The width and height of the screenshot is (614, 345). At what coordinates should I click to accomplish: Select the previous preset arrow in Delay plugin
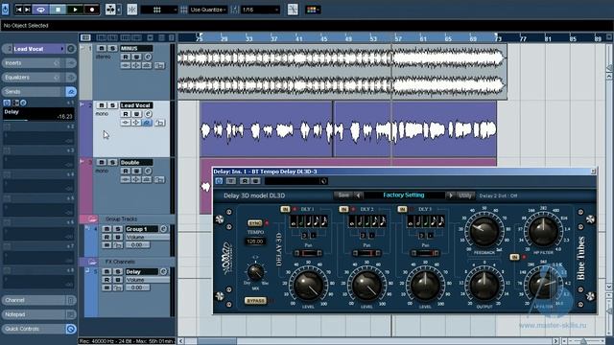(x=358, y=195)
